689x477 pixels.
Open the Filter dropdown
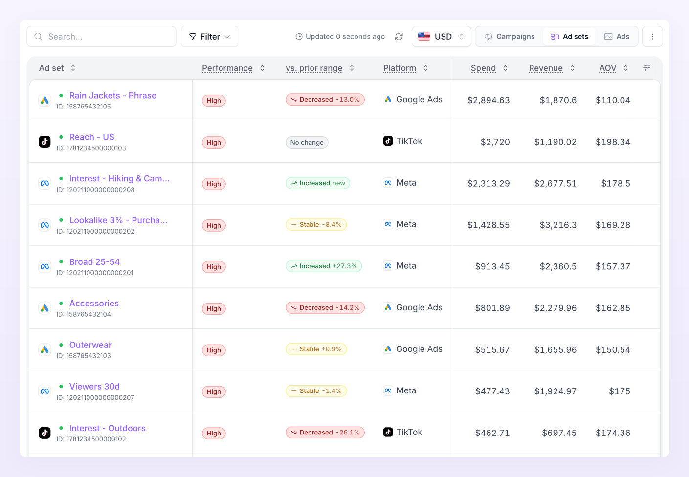tap(209, 37)
